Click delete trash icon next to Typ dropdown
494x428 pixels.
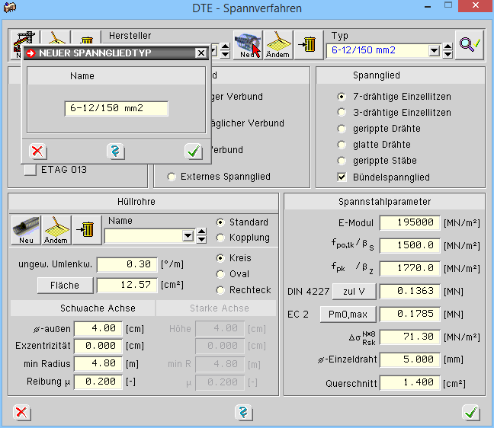tap(307, 45)
